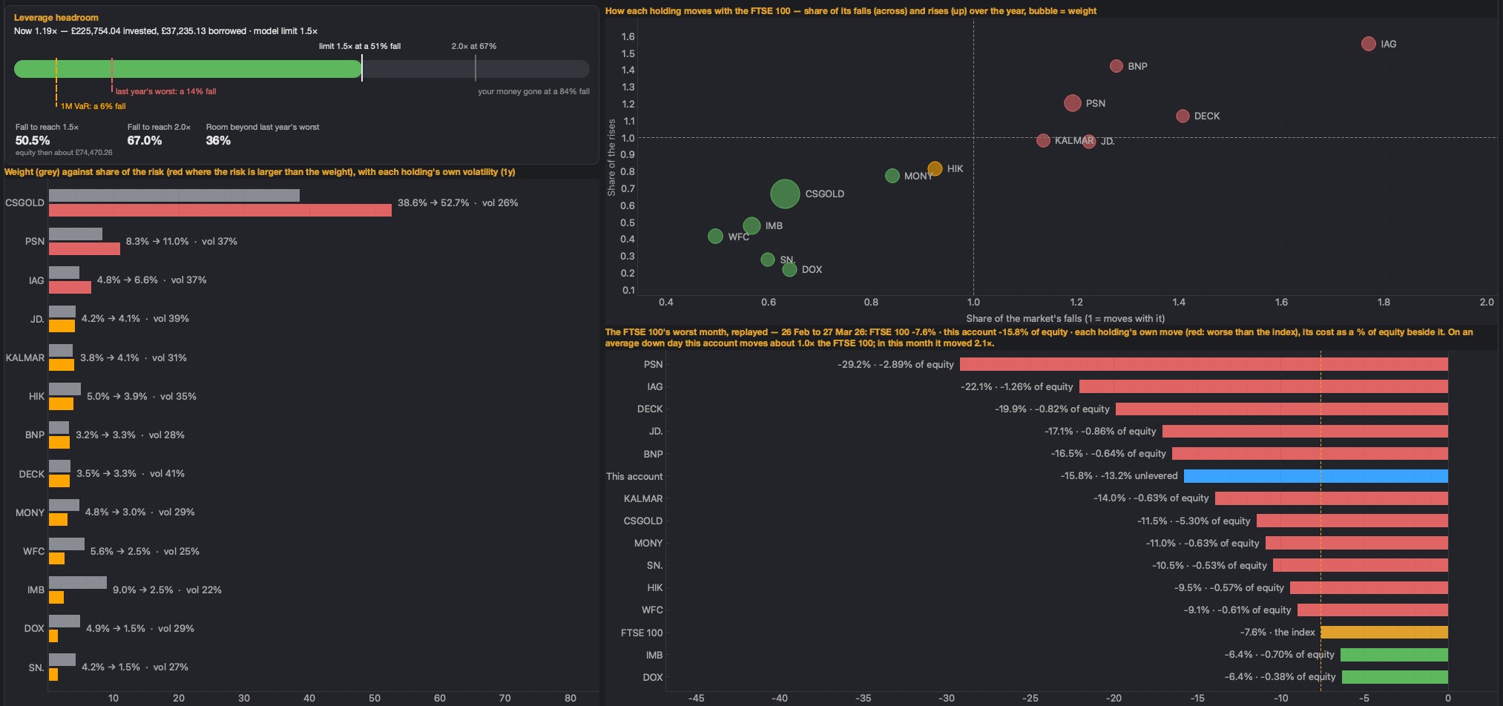Click last year's worst 14% fall marker
The image size is (1503, 706).
[112, 75]
